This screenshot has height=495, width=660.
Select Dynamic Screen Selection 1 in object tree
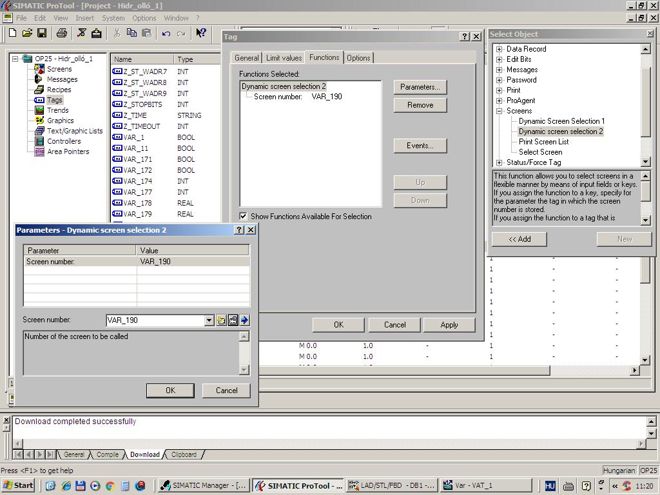point(561,121)
